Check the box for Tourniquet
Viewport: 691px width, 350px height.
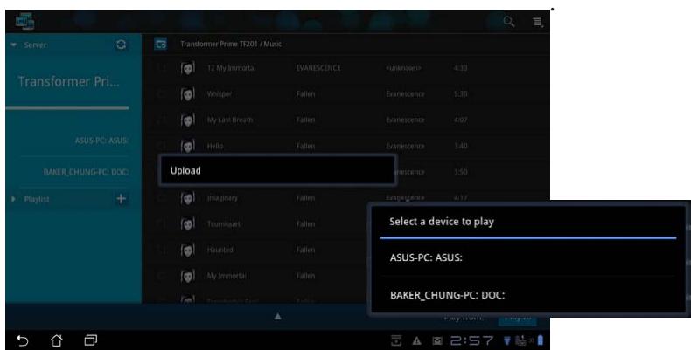[x=162, y=224]
